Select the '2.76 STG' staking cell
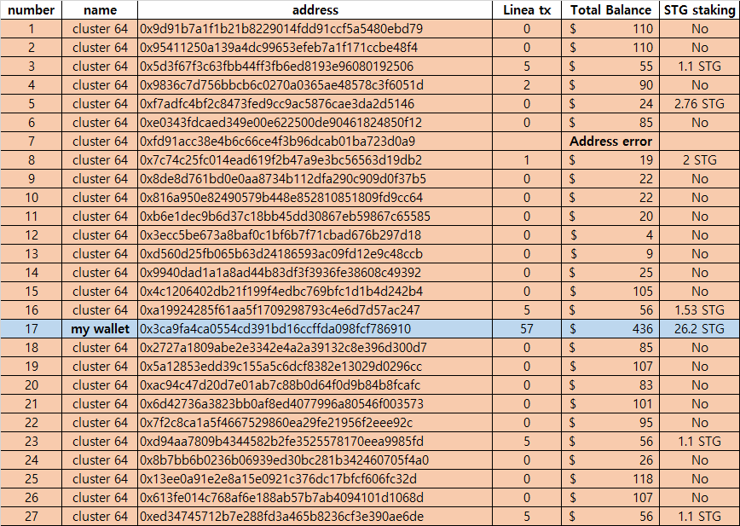The width and height of the screenshot is (740, 526). pos(699,104)
